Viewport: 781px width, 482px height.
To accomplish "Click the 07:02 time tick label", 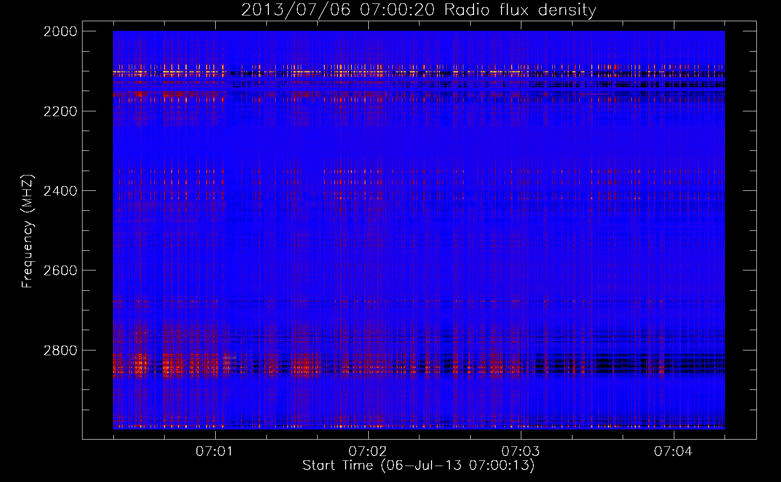I will [x=368, y=452].
